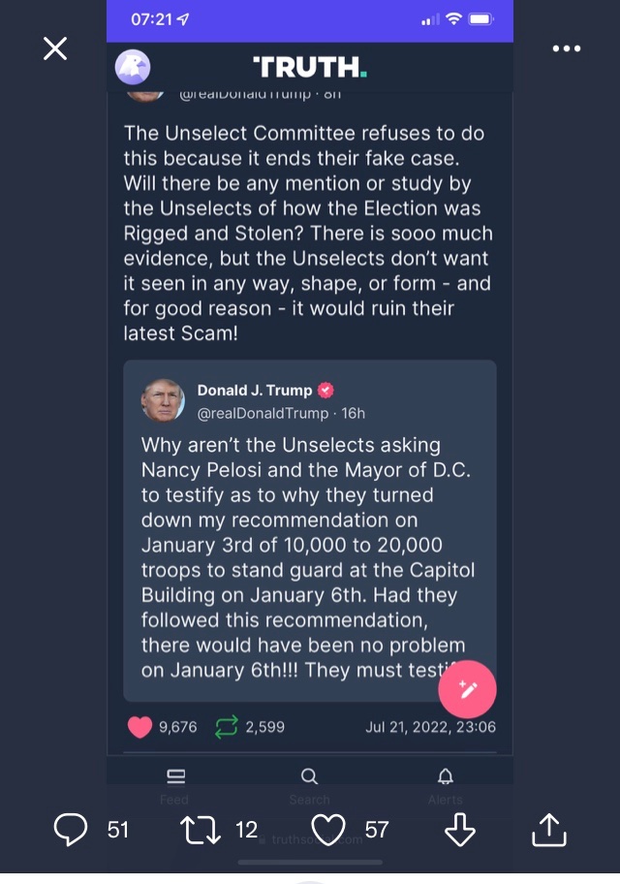The image size is (620, 884).
Task: Tap the pink compose Truth button
Action: click(x=467, y=689)
